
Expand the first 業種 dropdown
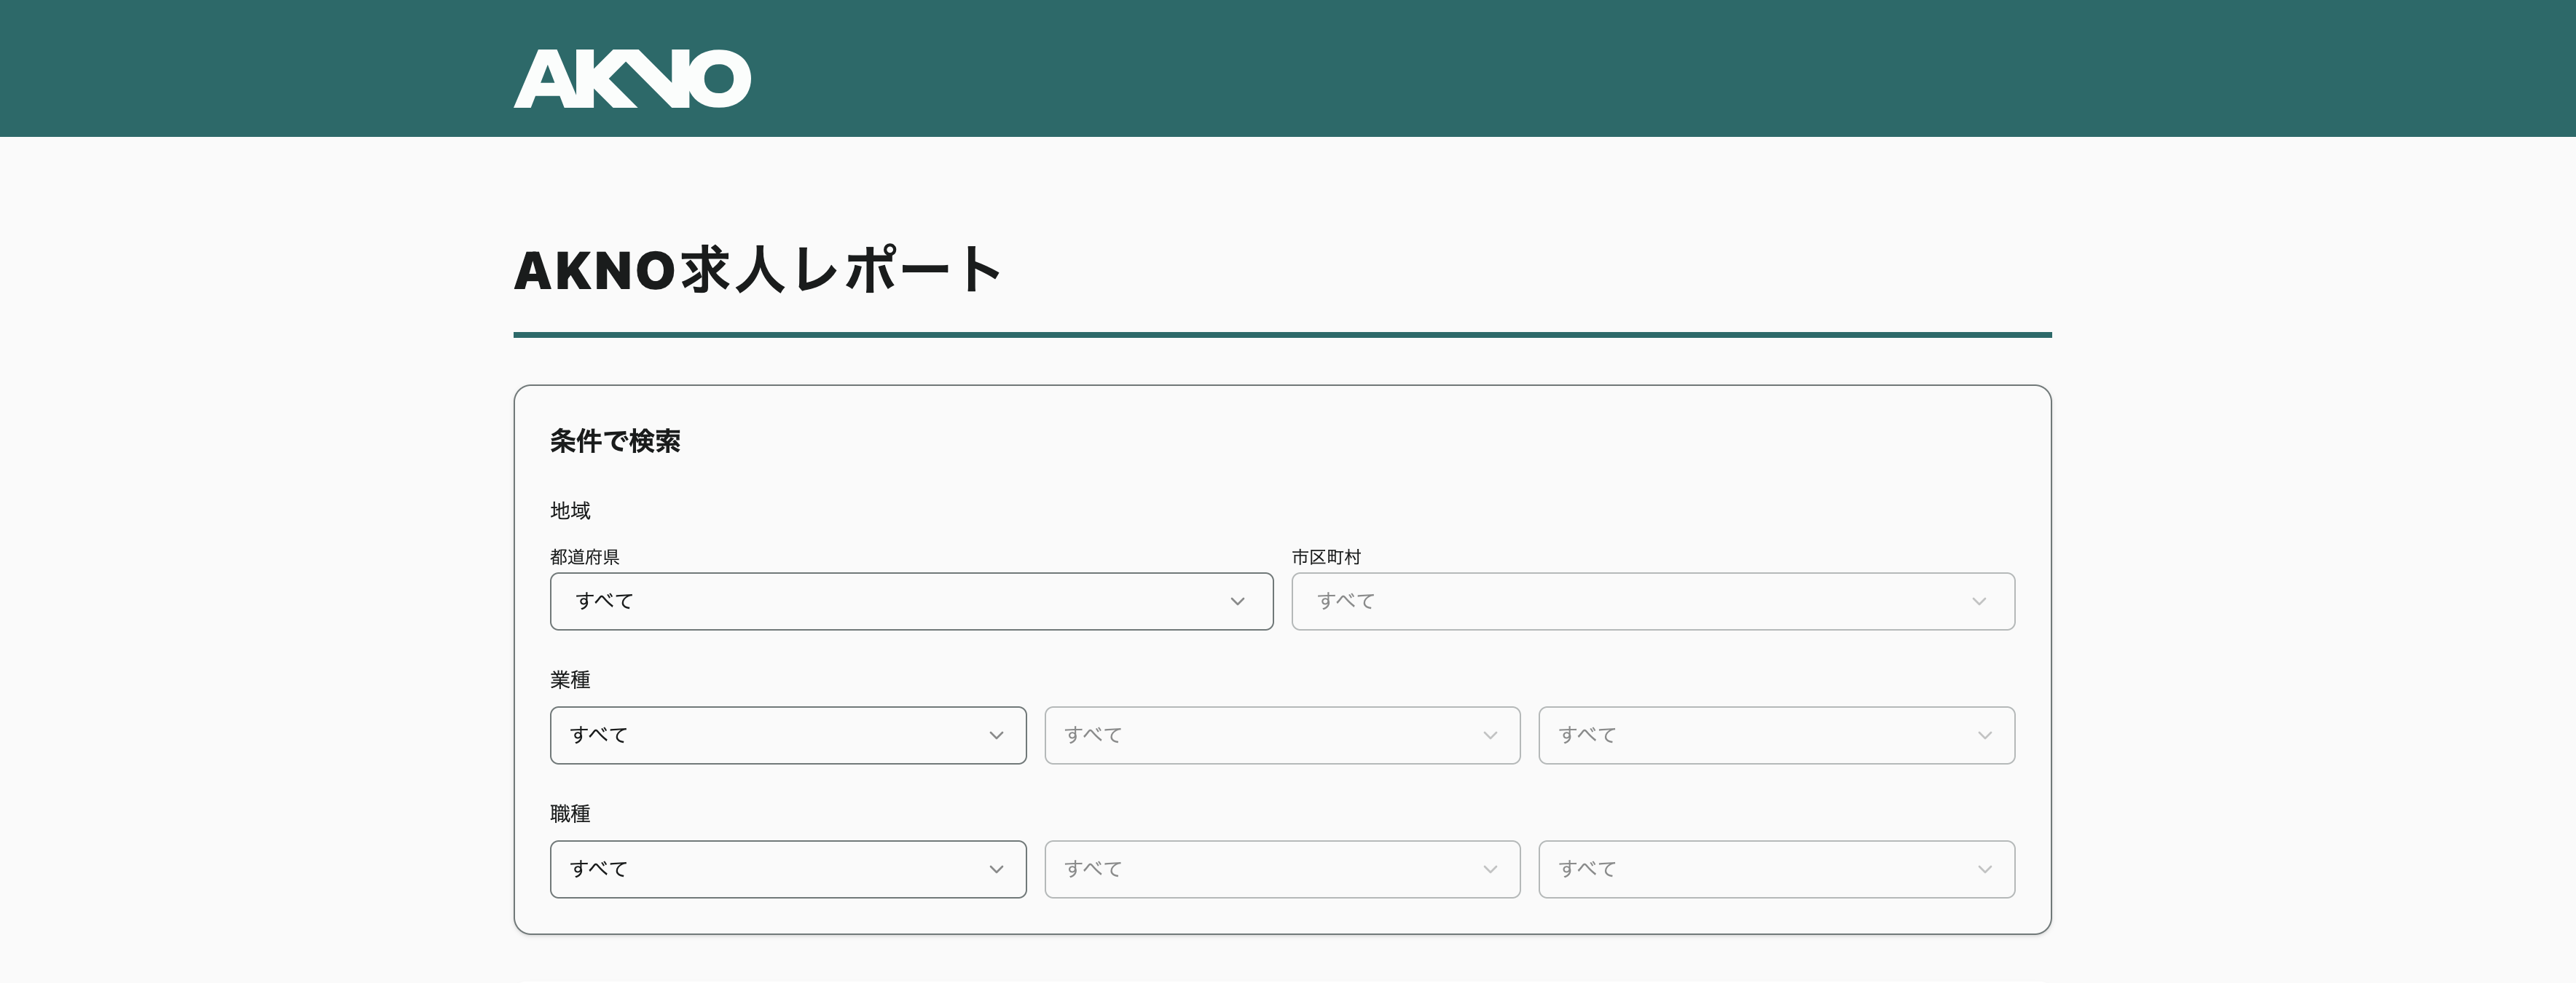tap(787, 735)
